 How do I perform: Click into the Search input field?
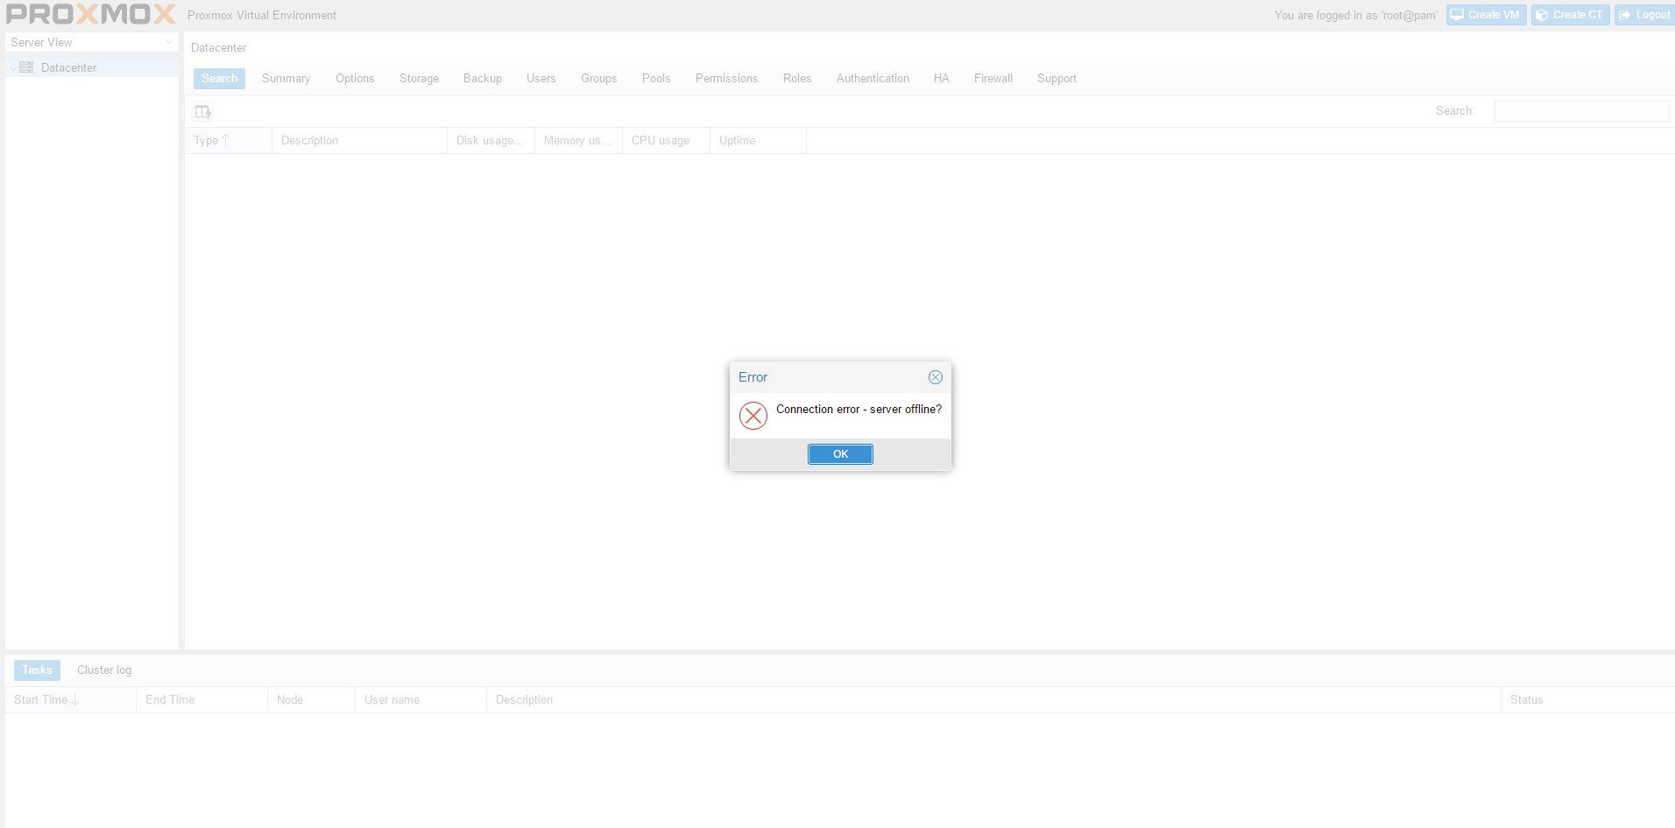click(x=1580, y=111)
